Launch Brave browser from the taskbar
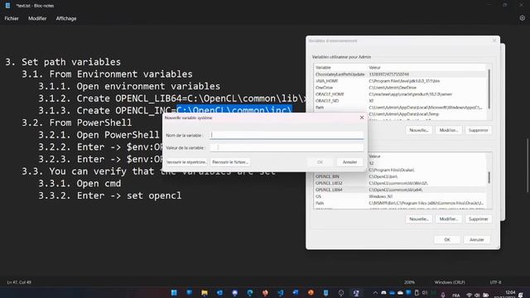Image resolution: width=530 pixels, height=298 pixels. click(265, 292)
